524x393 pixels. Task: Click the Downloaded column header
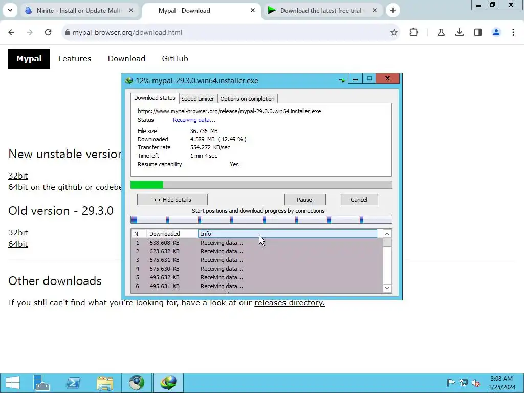pos(172,234)
